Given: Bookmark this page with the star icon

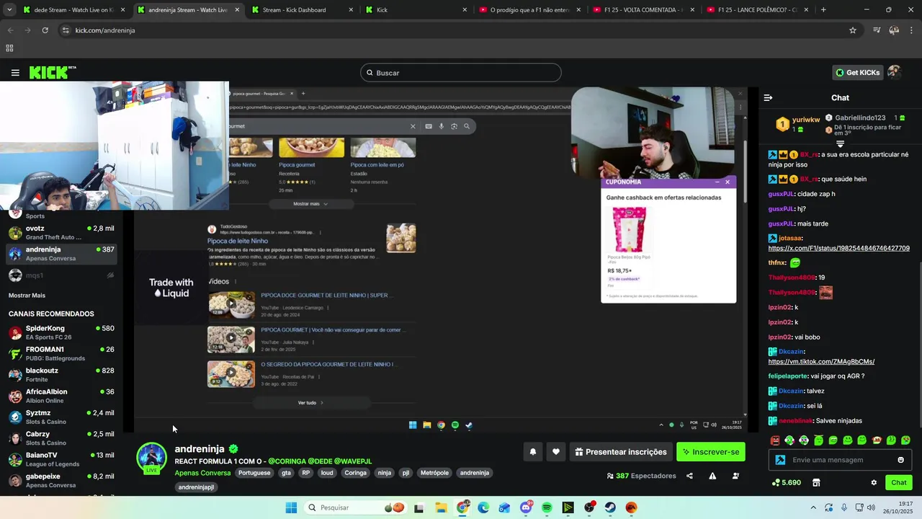Looking at the screenshot, I should 853,30.
